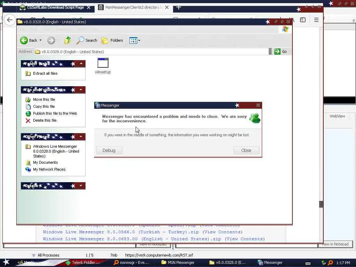This screenshot has height=267, width=356.
Task: Close the Messenger dialog with title X
Action: [258, 105]
